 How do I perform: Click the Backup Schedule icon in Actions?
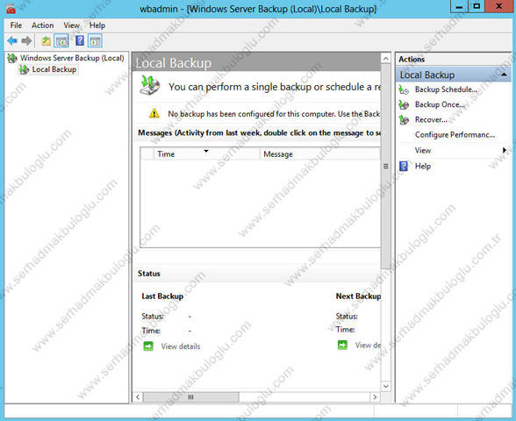tap(404, 89)
